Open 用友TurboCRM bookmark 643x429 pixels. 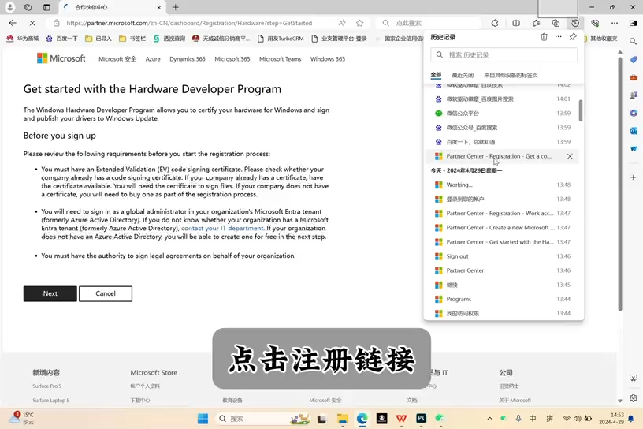[281, 39]
